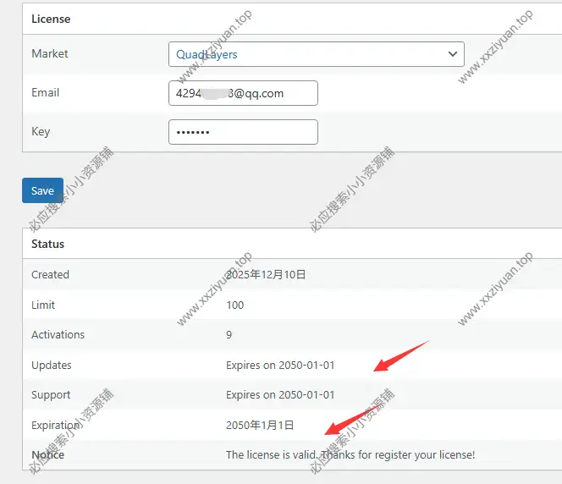
Task: Click the Updates expiry date text
Action: tap(280, 366)
